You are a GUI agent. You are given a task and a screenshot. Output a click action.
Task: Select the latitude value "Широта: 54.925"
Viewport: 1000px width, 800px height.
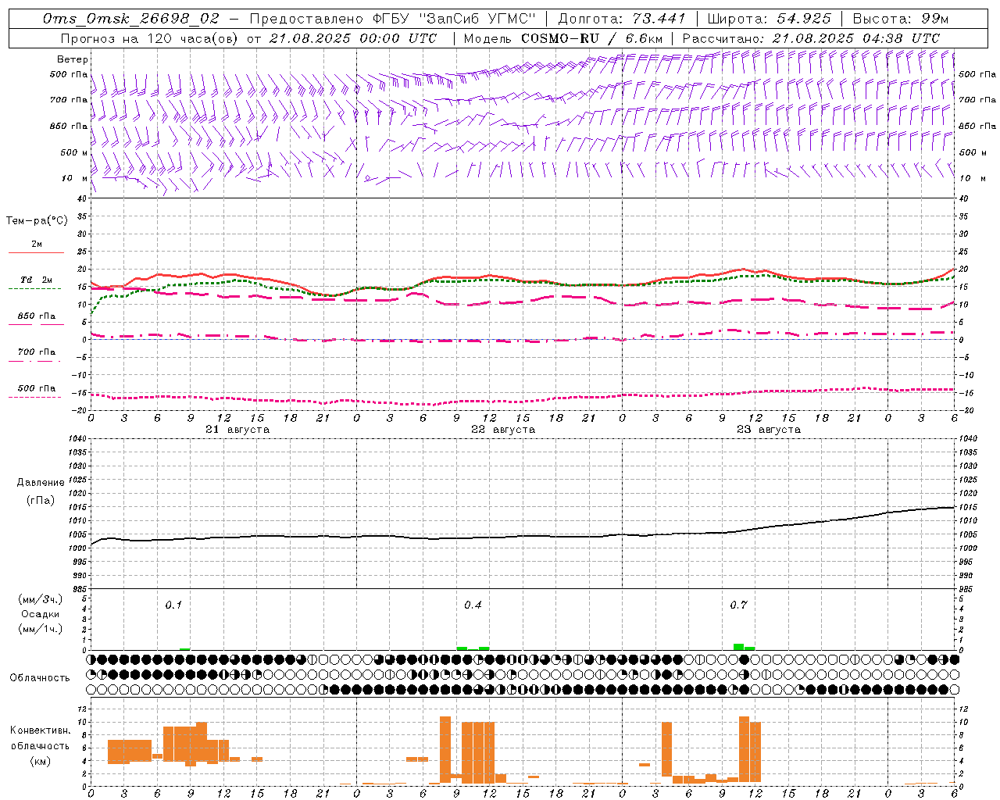pyautogui.click(x=769, y=19)
